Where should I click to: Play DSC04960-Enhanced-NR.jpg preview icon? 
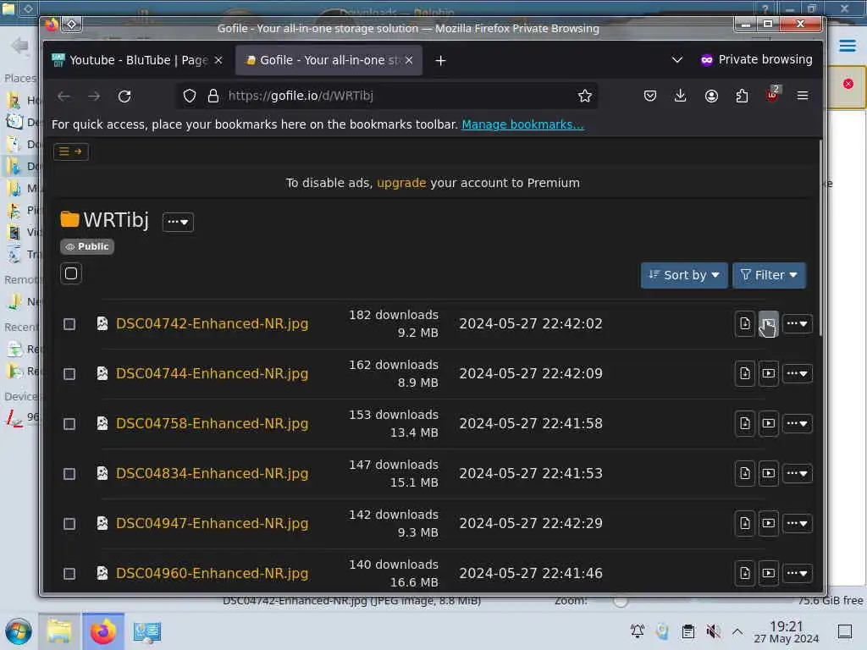tap(769, 573)
